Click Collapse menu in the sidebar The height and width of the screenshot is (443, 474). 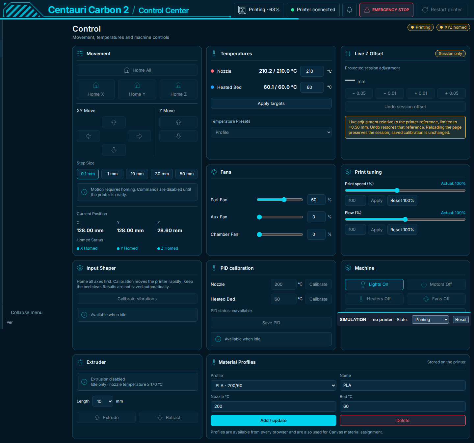point(27,312)
